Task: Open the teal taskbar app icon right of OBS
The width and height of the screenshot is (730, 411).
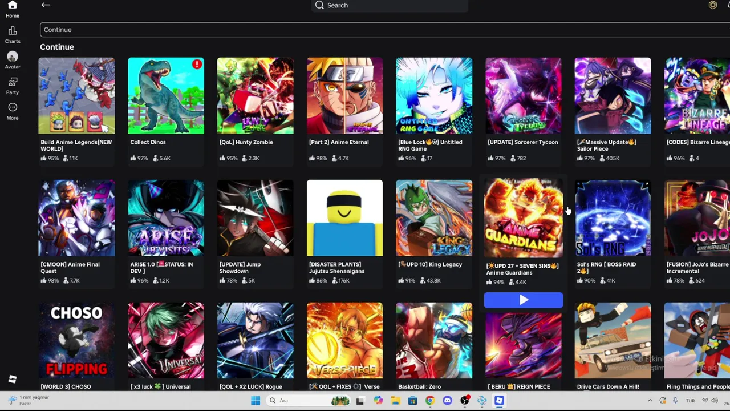Action: coord(482,401)
